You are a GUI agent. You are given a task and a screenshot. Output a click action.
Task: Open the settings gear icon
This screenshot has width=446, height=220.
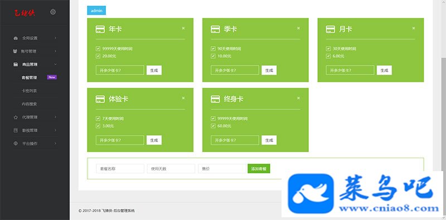coord(53,12)
